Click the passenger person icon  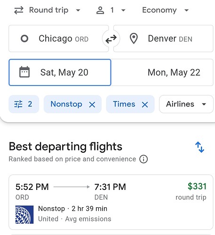tap(100, 10)
